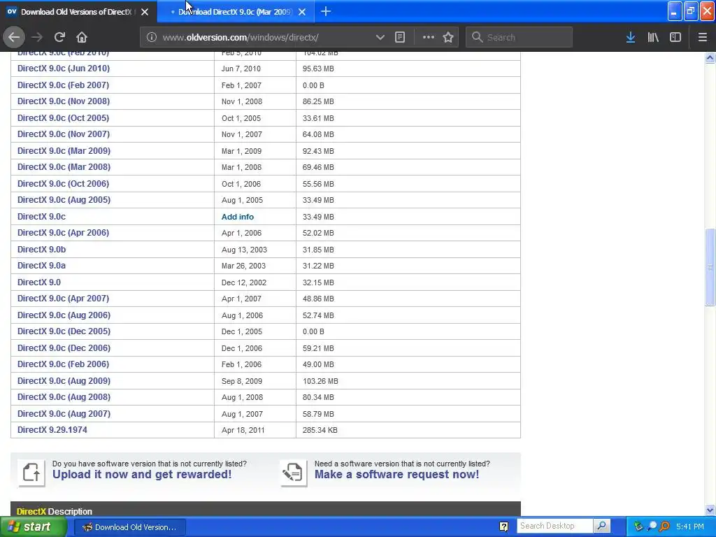Image resolution: width=716 pixels, height=537 pixels.
Task: Close the Download Old Versions tab
Action: click(x=145, y=12)
